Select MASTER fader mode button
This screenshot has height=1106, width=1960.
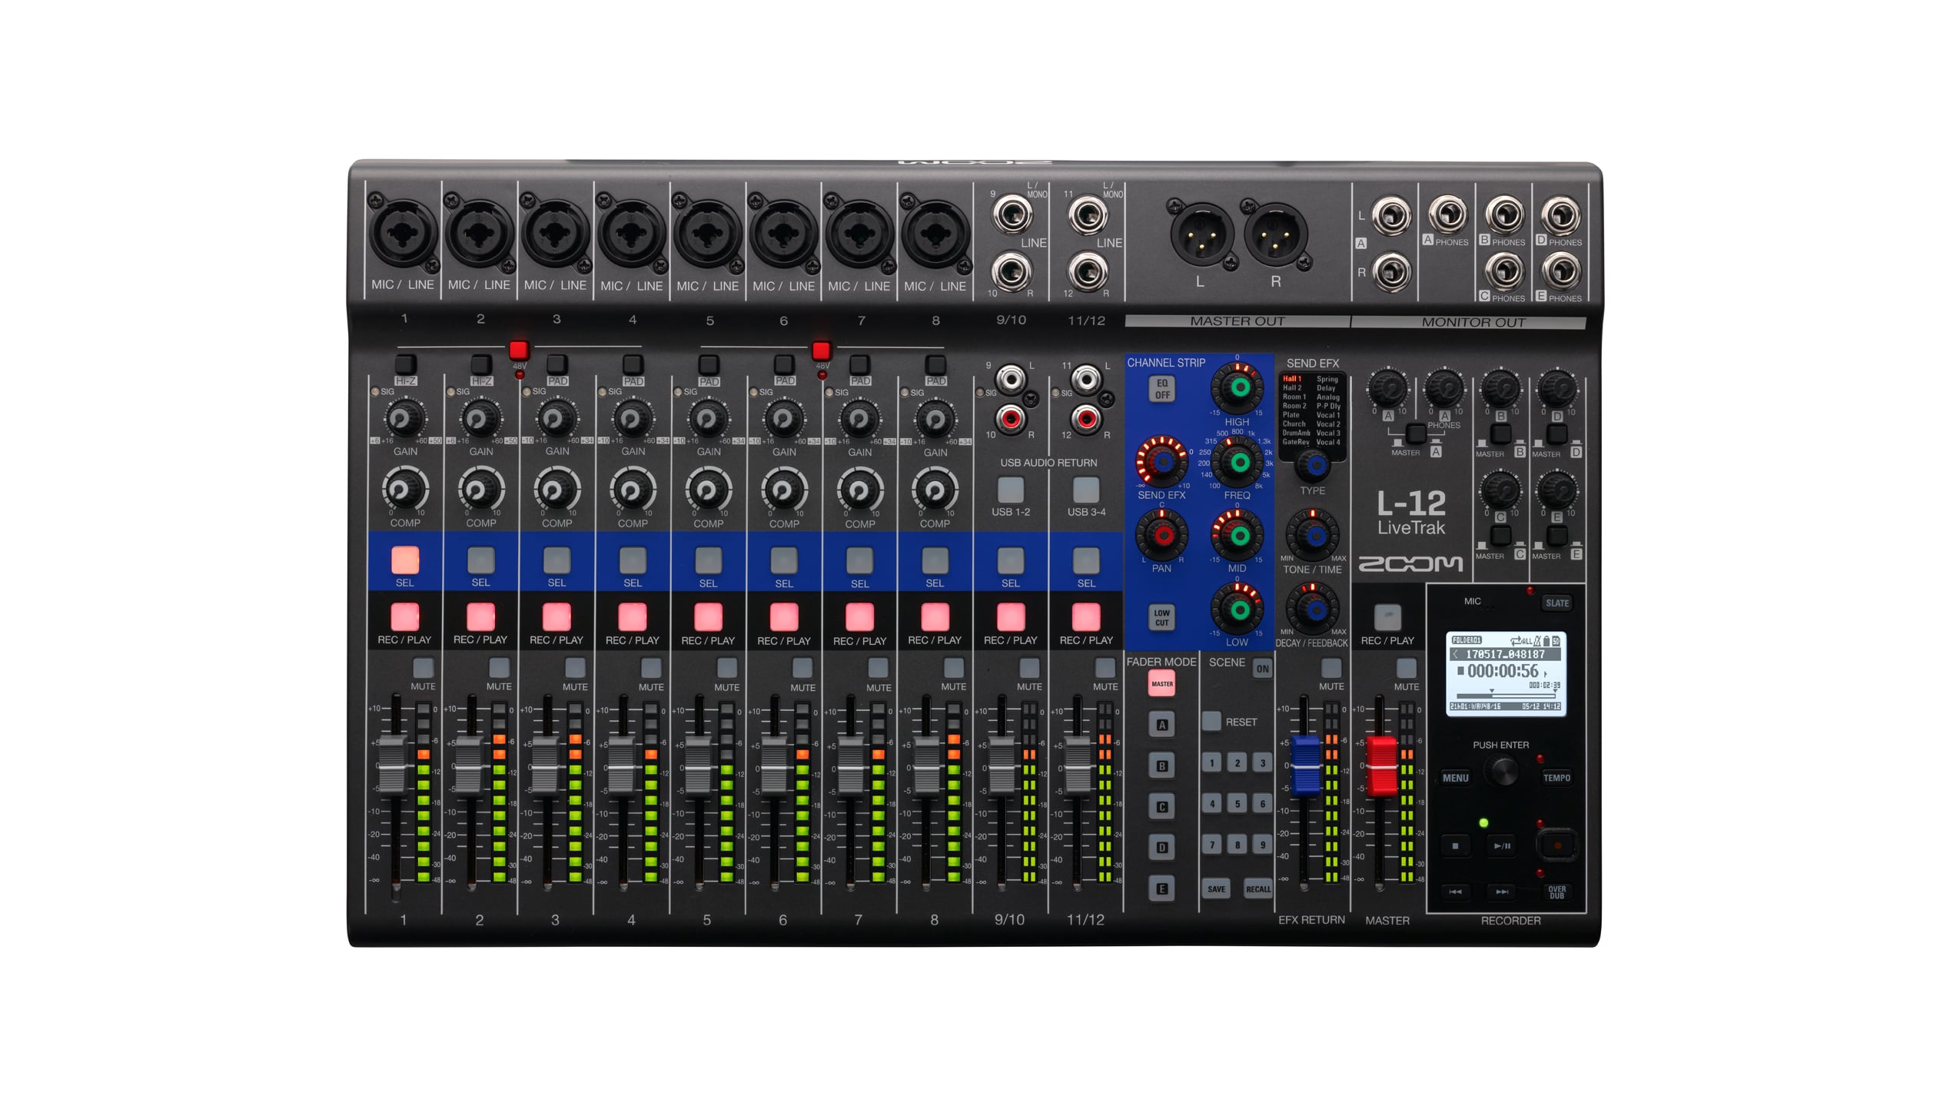point(1162,683)
